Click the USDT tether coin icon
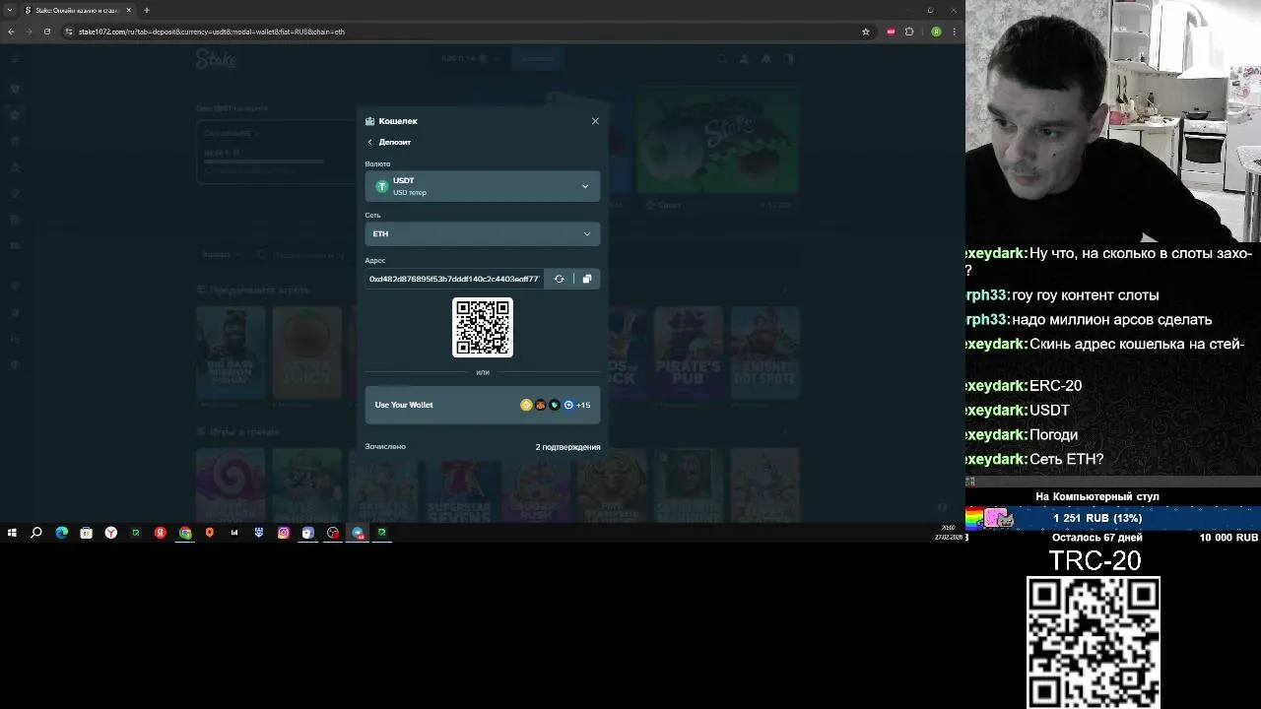This screenshot has width=1261, height=709. (x=382, y=186)
